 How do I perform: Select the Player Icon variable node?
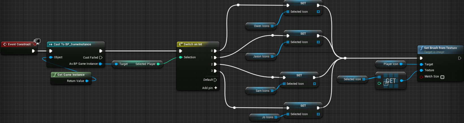tap(391, 64)
